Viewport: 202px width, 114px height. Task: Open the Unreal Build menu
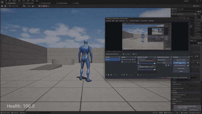click(24, 1)
